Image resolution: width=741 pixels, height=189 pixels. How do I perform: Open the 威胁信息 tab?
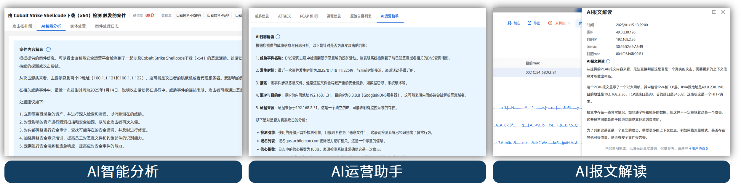point(262,16)
